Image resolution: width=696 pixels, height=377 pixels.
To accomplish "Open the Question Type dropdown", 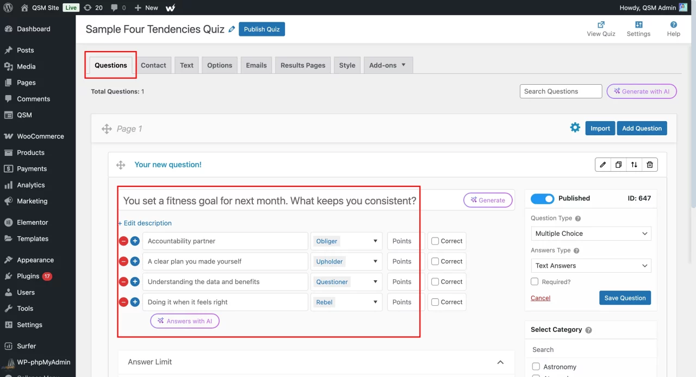I will [591, 234].
